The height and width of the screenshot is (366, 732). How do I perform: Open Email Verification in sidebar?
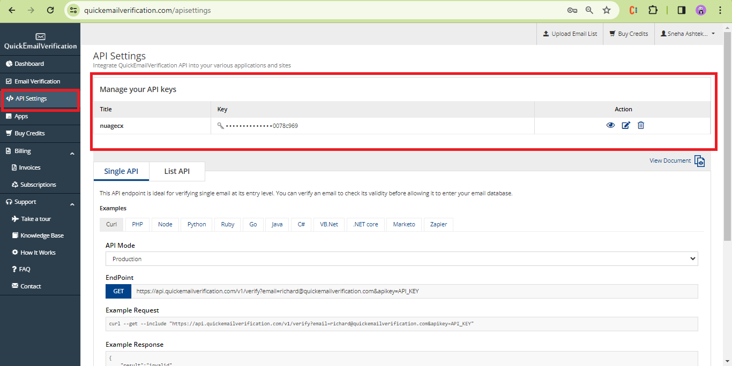click(40, 81)
